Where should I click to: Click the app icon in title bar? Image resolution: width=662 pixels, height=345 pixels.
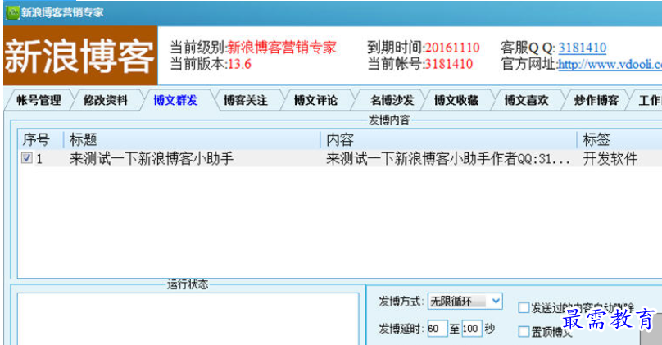[12, 12]
